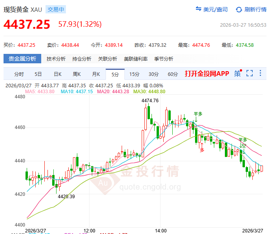Select the 分时 chart period
270x234 pixels.
19,74
